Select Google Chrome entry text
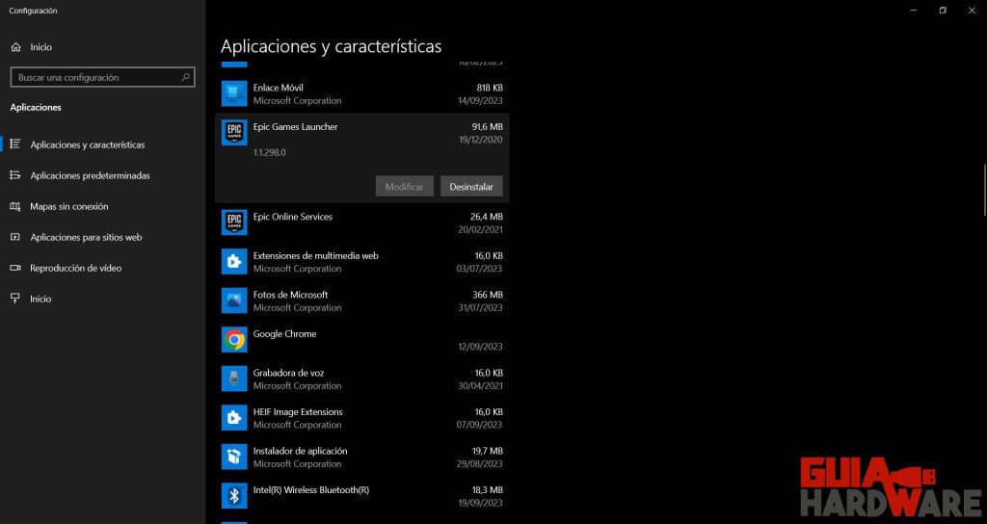This screenshot has width=987, height=524. point(284,333)
